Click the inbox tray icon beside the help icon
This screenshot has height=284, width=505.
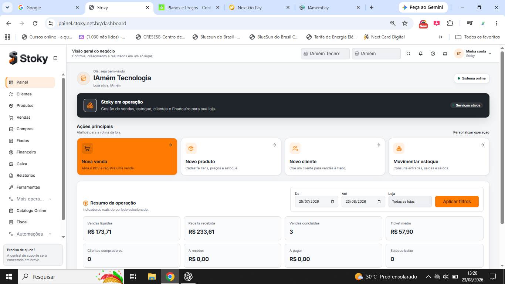[445, 54]
